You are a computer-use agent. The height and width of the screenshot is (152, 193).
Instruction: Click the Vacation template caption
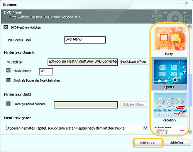coord(169,120)
